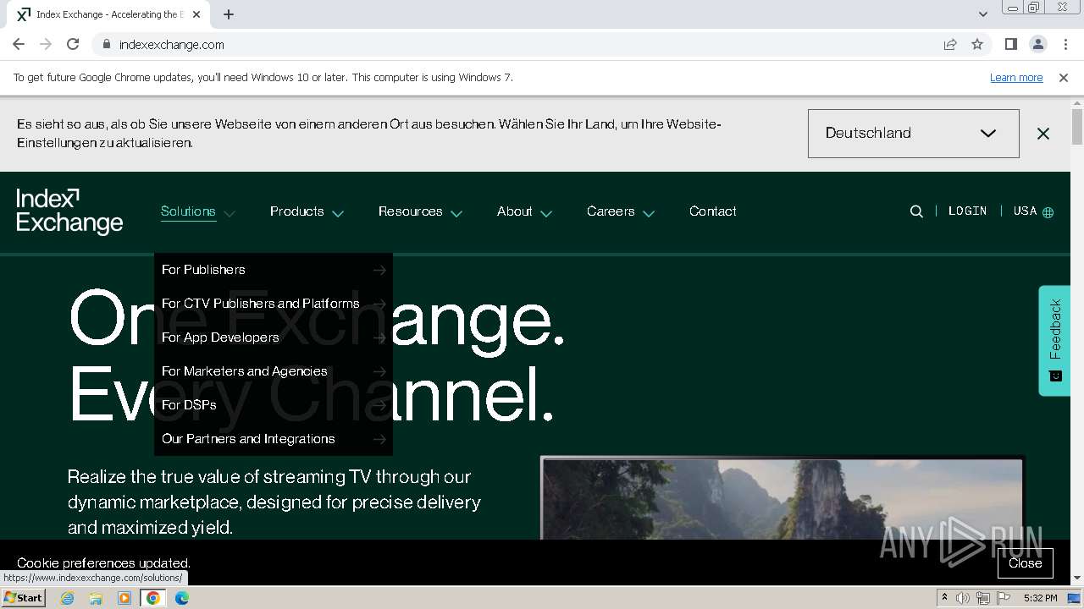1084x609 pixels.
Task: Expand the About chevron
Action: point(546,213)
